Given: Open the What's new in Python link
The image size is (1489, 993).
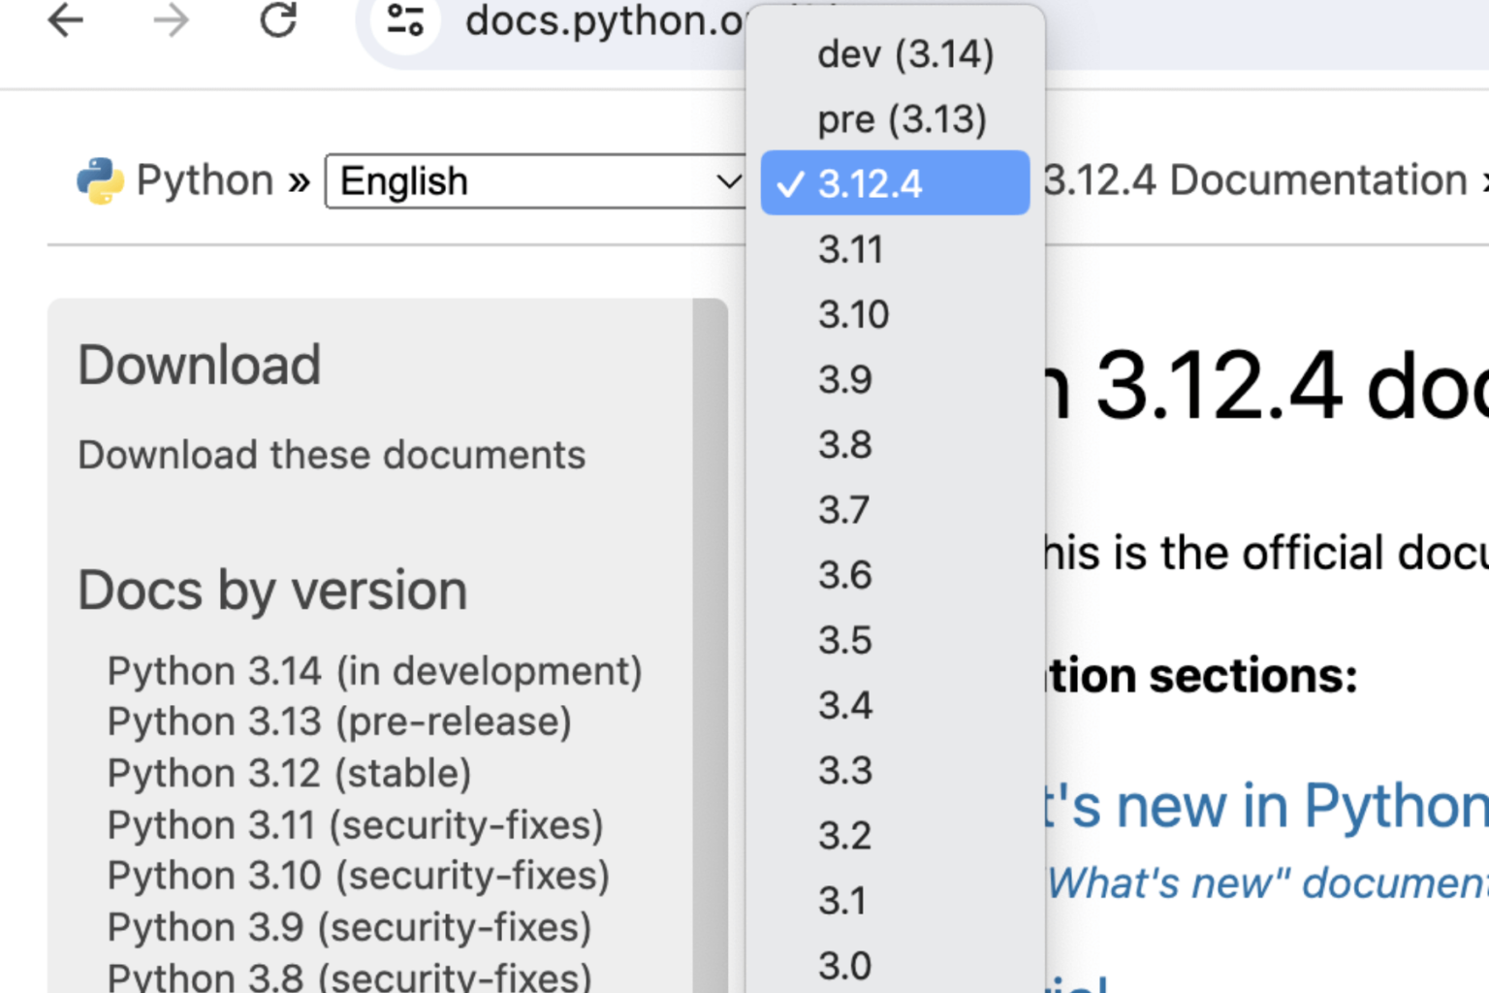Looking at the screenshot, I should 1260,805.
